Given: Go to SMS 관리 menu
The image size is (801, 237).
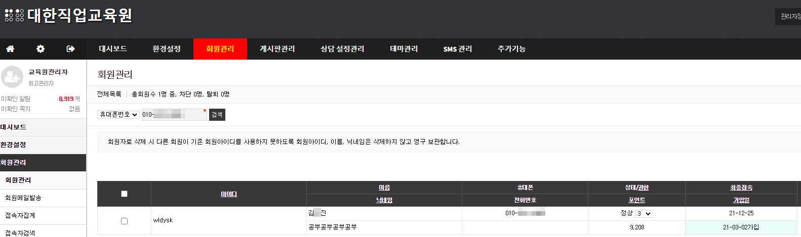Looking at the screenshot, I should (457, 49).
